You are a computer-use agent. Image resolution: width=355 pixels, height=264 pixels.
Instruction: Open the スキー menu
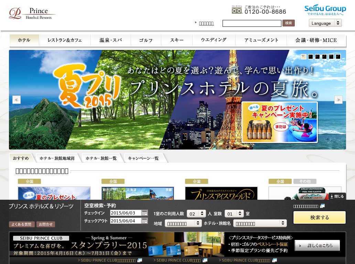coord(176,40)
